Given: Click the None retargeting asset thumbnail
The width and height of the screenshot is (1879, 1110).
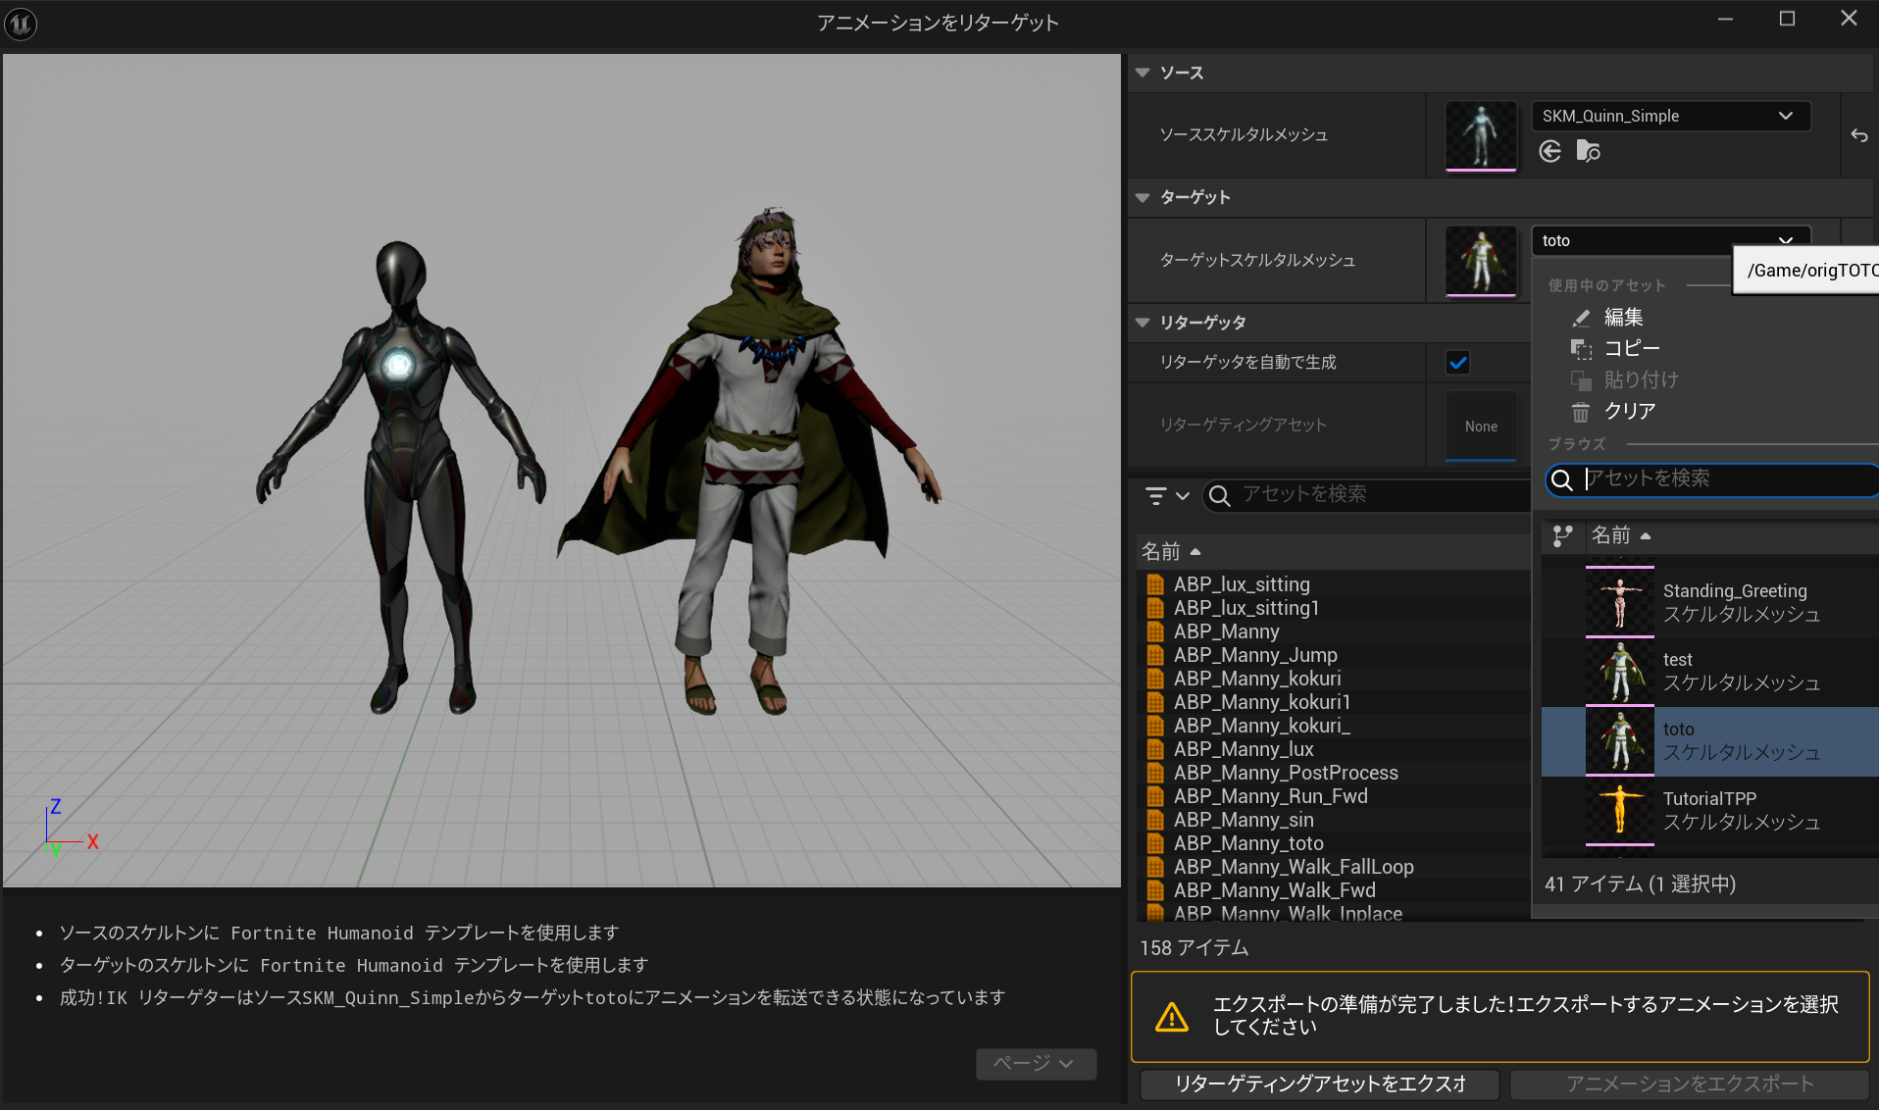Looking at the screenshot, I should point(1481,426).
